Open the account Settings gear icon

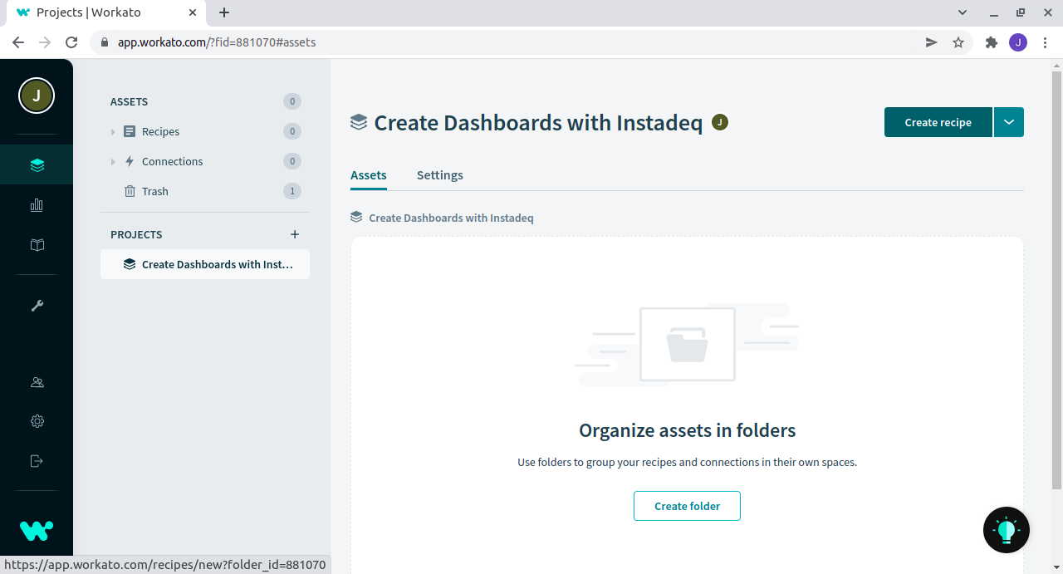(37, 421)
